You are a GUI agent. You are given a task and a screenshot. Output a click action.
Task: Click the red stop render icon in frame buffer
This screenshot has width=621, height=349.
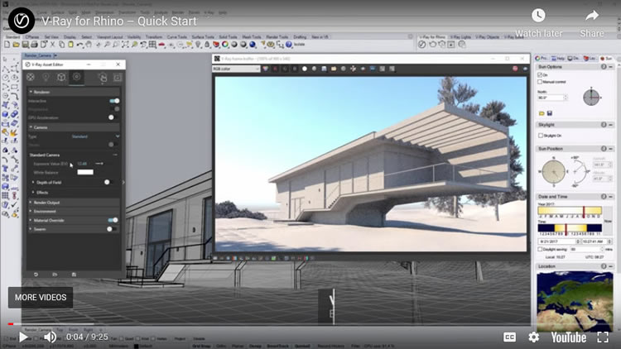(x=515, y=69)
